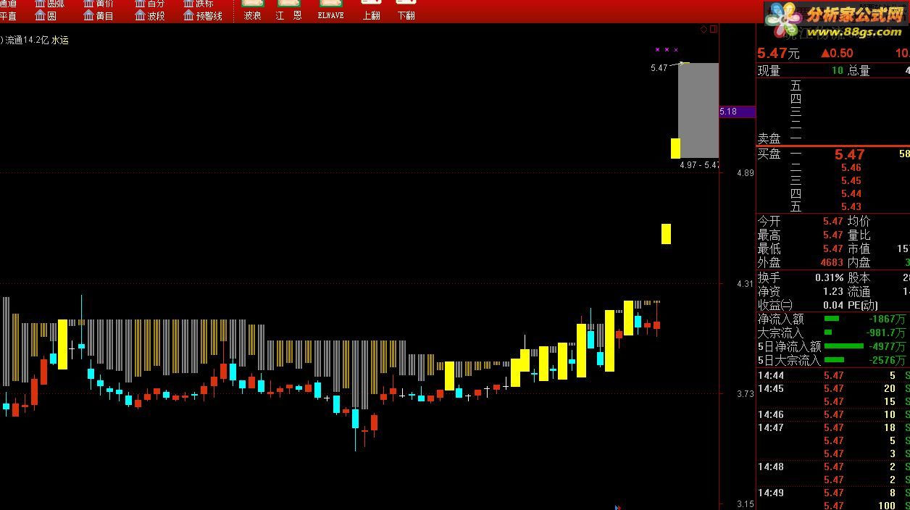Click the 14:44 trade tick row

[833, 375]
